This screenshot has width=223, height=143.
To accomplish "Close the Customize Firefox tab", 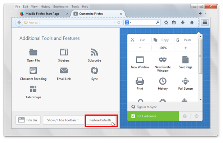I will pyautogui.click(x=121, y=14).
